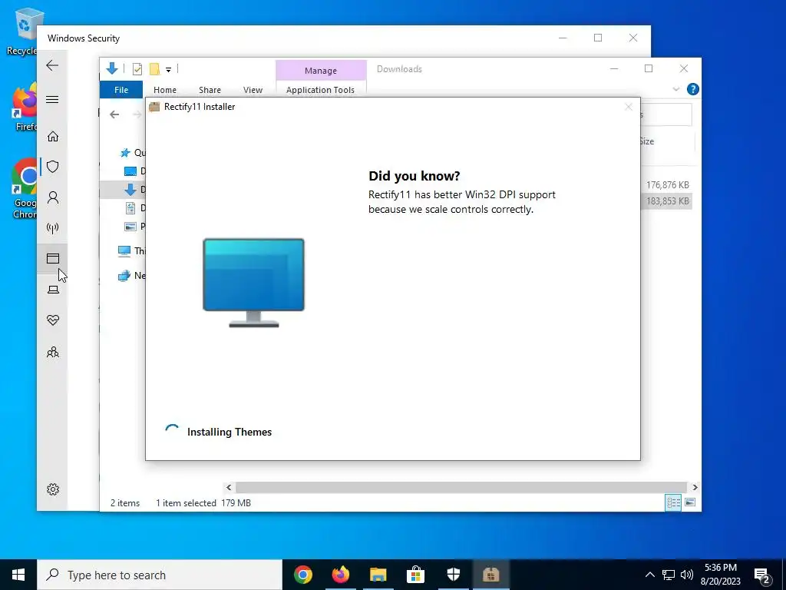Click the Rectify11 Installer title icon
This screenshot has width=786, height=590.
(x=154, y=106)
